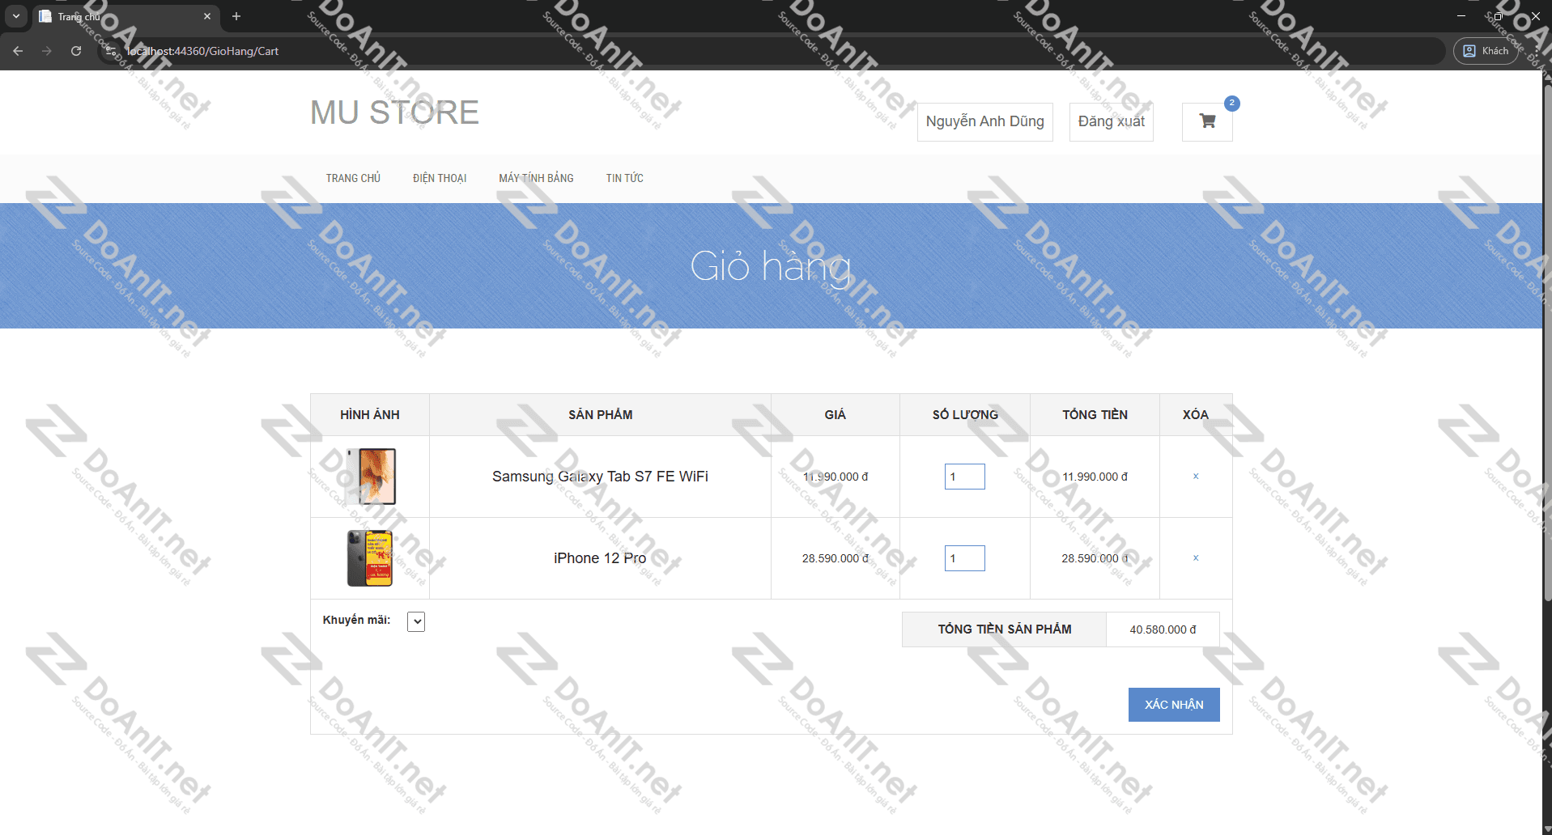Open the ĐIỆN THOẠI menu item
Screen dimensions: 1552x835
coord(440,178)
